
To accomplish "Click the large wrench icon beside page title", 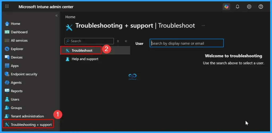I will [x=69, y=28].
